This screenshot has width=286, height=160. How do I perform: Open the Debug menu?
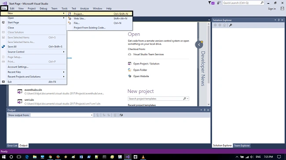tap(44, 8)
